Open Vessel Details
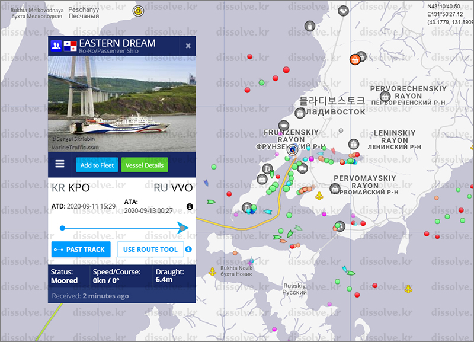 (145, 165)
